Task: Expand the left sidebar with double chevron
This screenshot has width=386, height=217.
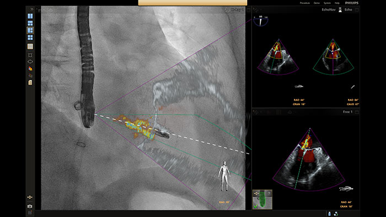Action: coord(32,9)
